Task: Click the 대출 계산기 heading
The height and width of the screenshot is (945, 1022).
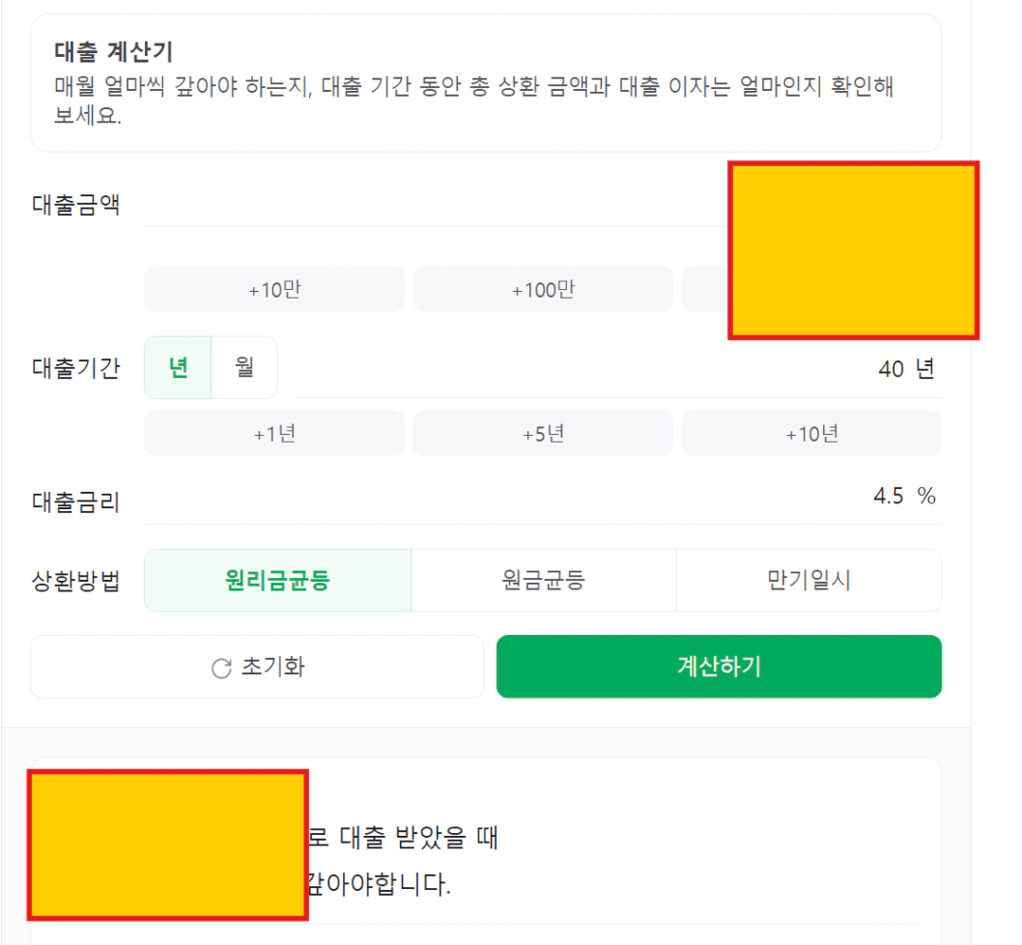Action: click(113, 51)
